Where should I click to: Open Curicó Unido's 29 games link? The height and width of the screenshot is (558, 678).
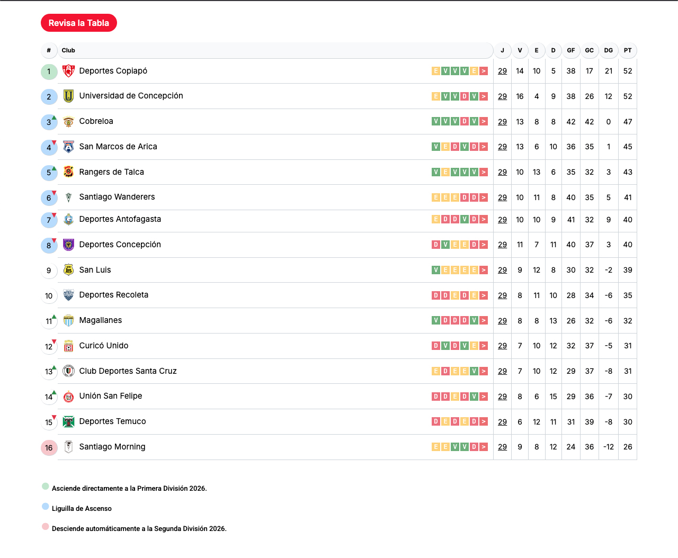502,346
